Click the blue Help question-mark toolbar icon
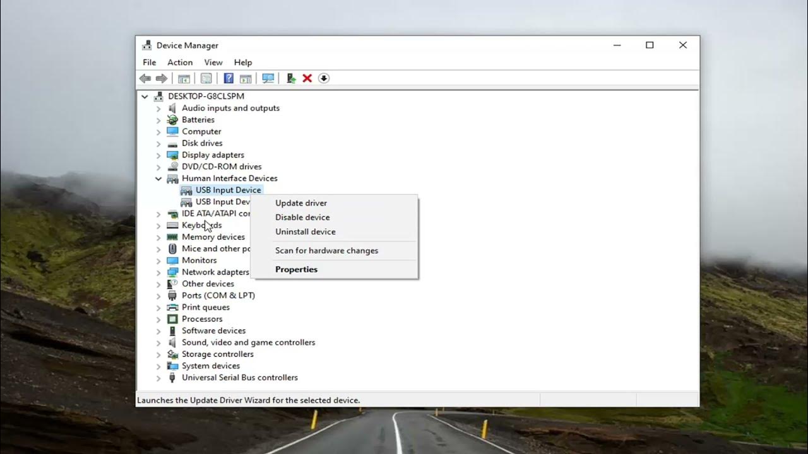Viewport: 808px width, 454px height. 229,78
